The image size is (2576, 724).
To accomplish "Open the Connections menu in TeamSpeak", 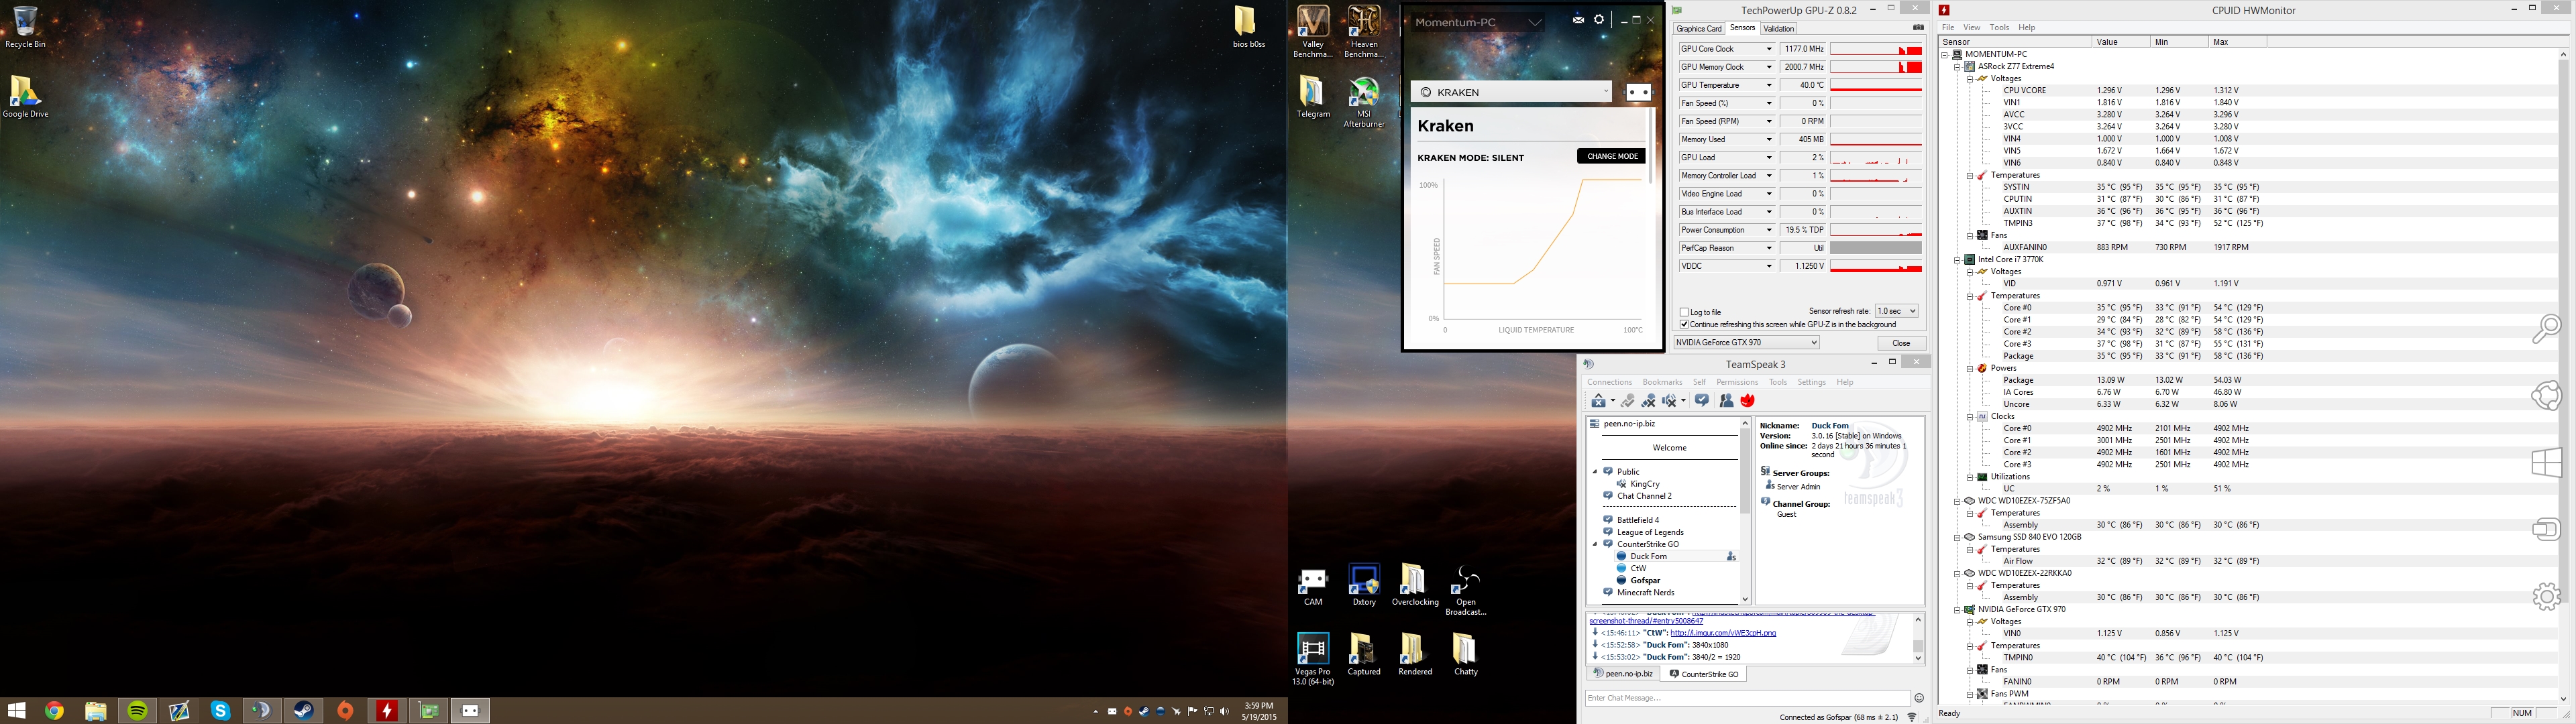I will click(x=1609, y=382).
